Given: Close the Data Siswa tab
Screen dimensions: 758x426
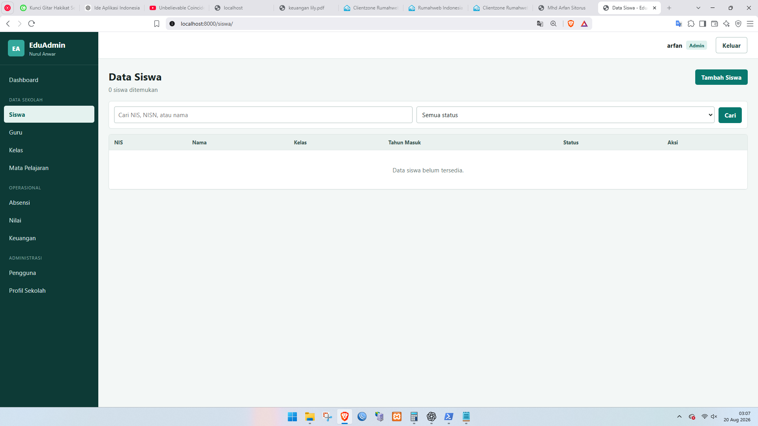Looking at the screenshot, I should pos(655,8).
